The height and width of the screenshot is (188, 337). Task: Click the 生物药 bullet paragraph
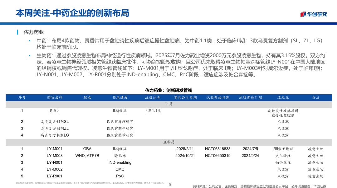pos(181,65)
